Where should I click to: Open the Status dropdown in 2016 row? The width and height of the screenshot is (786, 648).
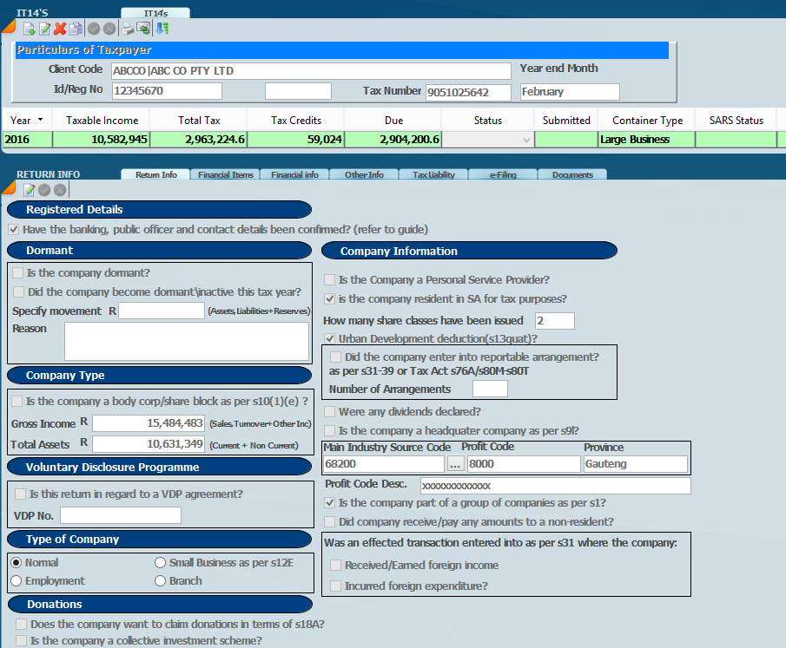526,140
